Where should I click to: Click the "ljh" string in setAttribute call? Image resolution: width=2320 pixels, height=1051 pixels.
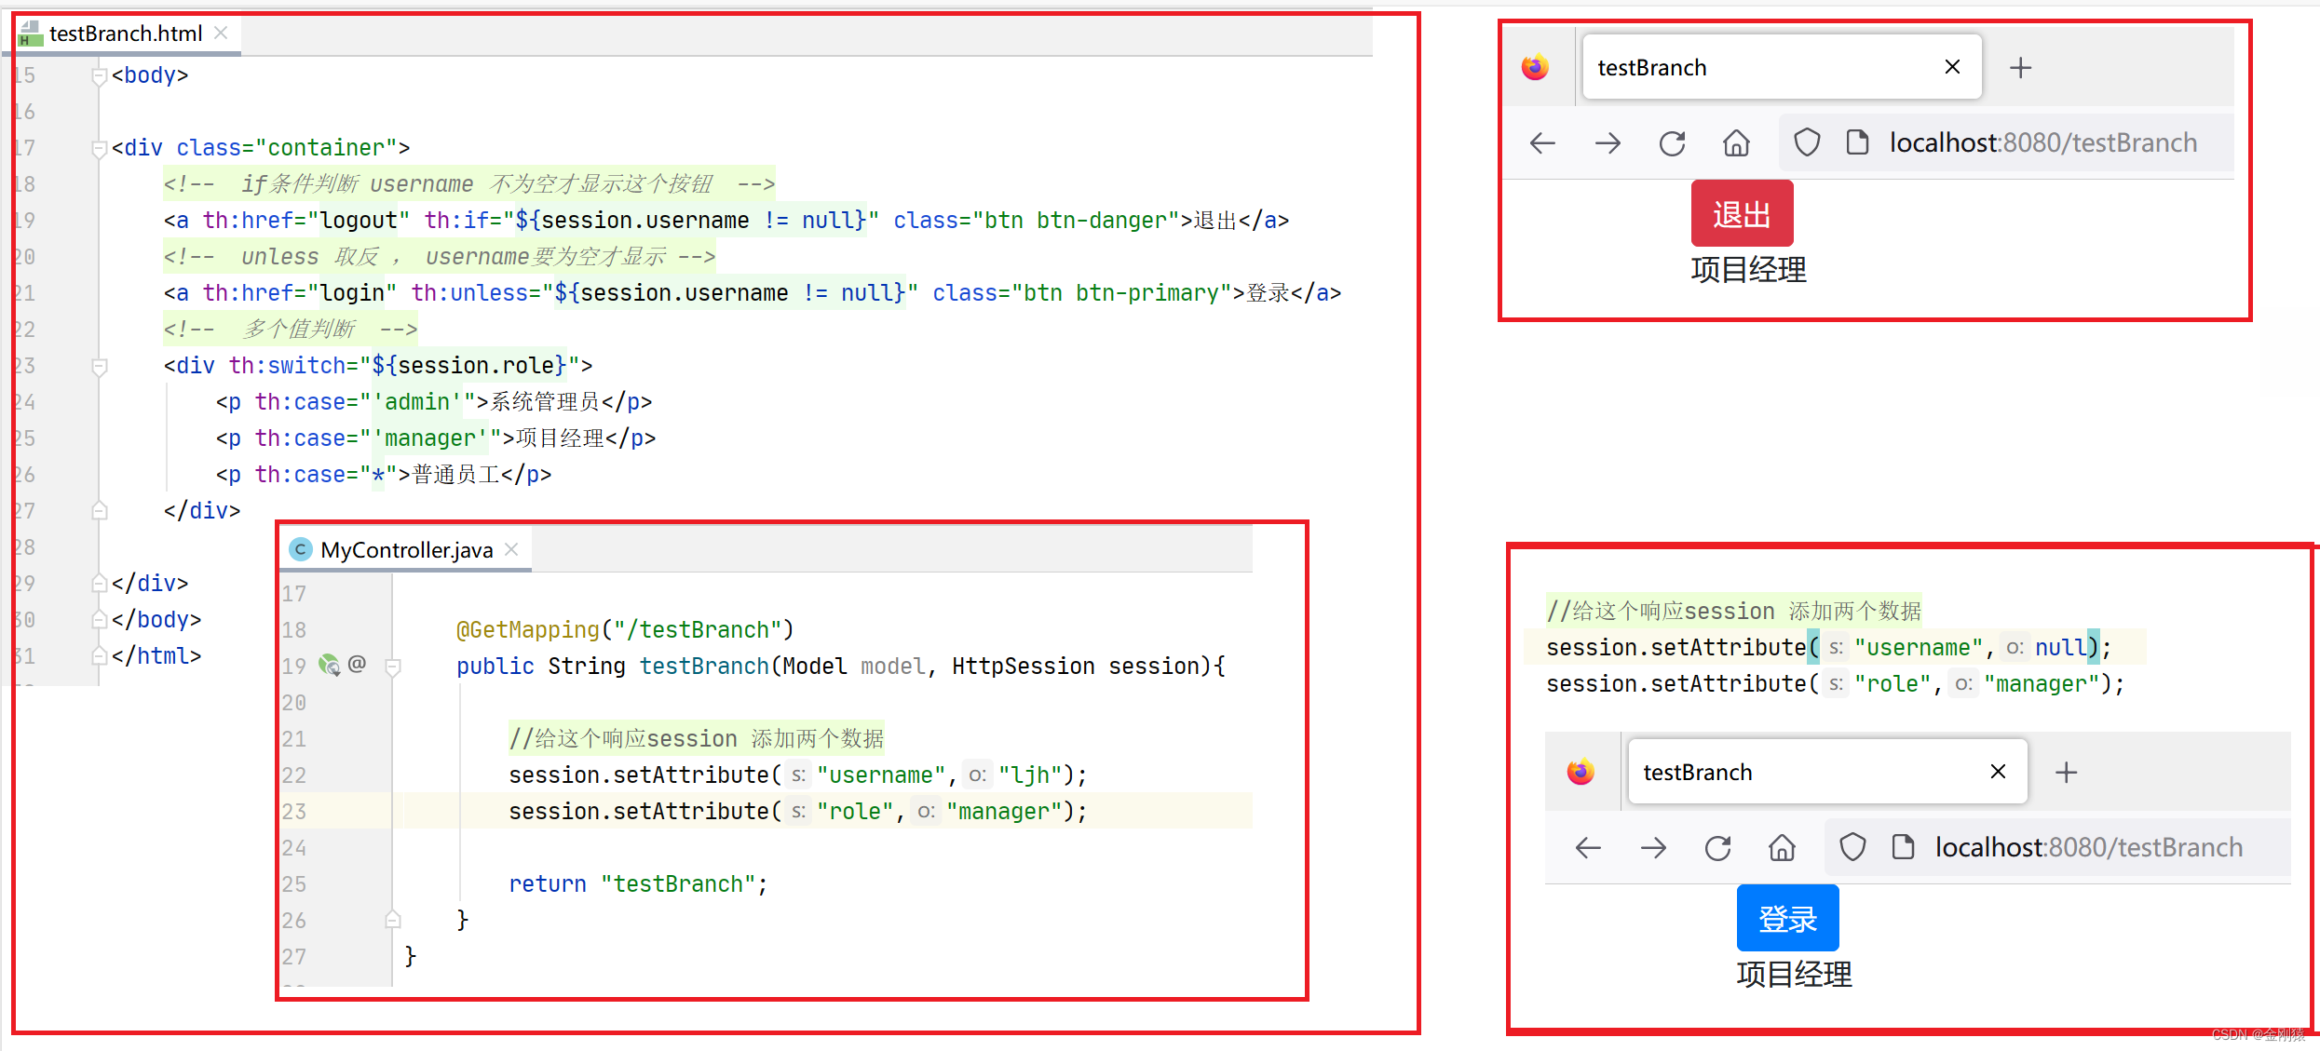1030,775
